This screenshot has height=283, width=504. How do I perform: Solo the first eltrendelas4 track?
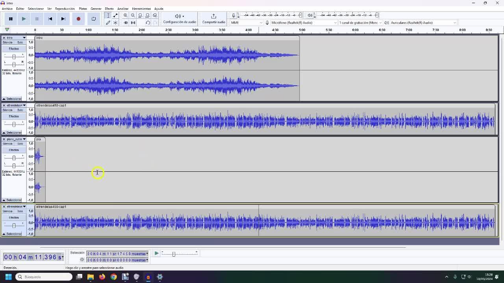[x=20, y=110]
